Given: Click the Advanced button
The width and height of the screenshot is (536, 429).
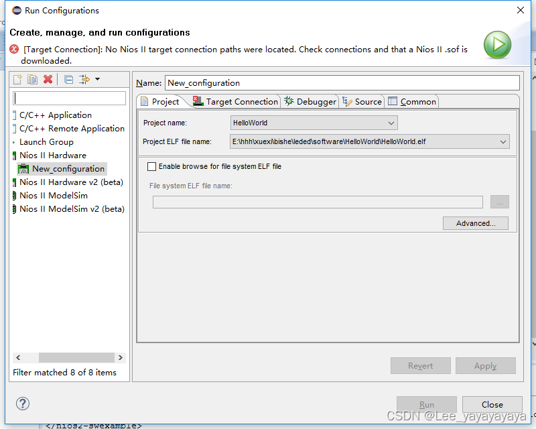Looking at the screenshot, I should (475, 223).
